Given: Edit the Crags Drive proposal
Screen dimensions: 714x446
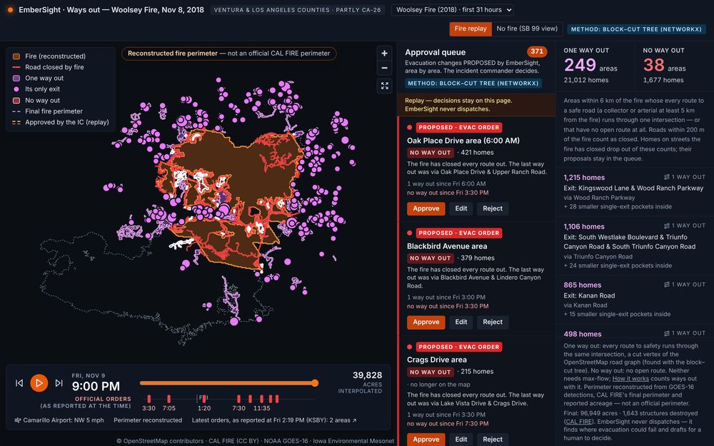Looking at the screenshot, I should coord(461,439).
